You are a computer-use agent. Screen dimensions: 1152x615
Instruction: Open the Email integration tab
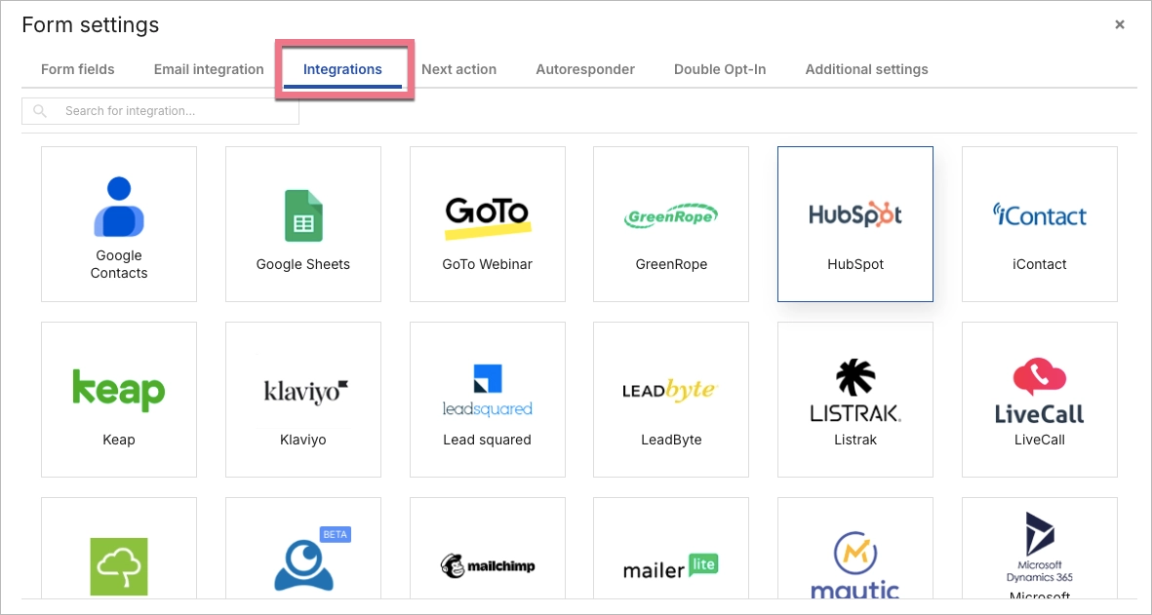tap(208, 69)
